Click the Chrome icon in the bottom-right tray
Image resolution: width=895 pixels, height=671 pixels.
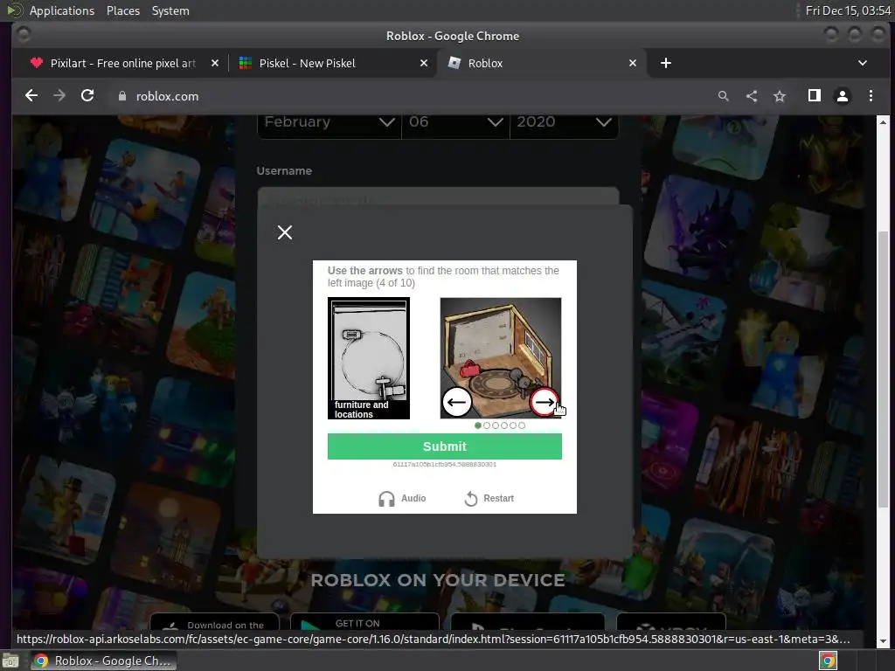click(x=829, y=661)
